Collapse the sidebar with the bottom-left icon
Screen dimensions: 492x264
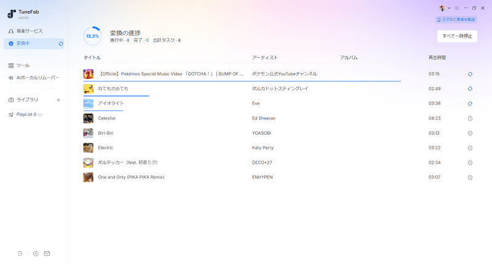20,254
